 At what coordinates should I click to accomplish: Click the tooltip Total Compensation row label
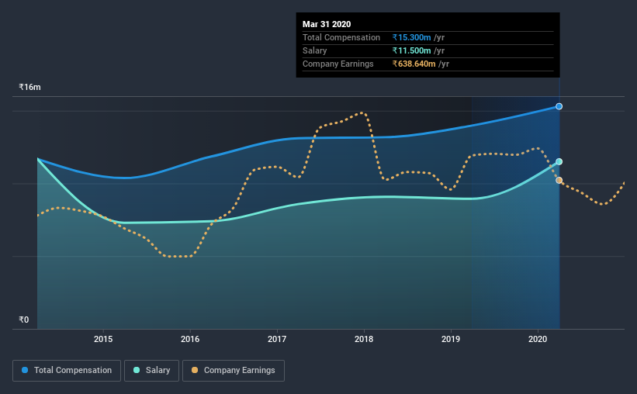[x=341, y=37]
